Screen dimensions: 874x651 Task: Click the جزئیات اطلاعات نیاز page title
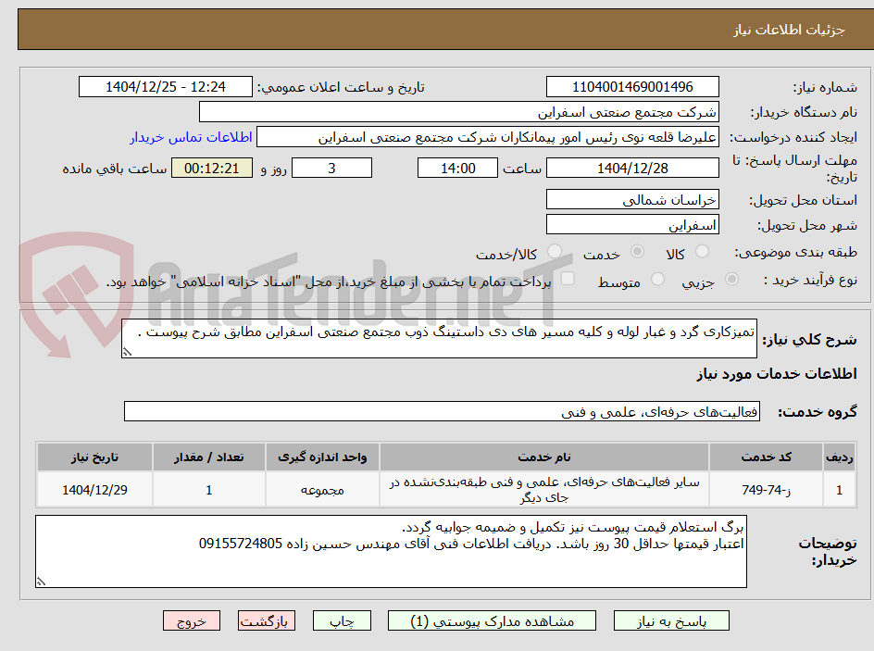[x=789, y=30]
